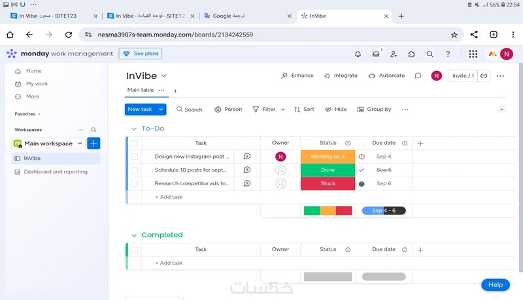Open the nine-dot apps grid

coord(473,54)
